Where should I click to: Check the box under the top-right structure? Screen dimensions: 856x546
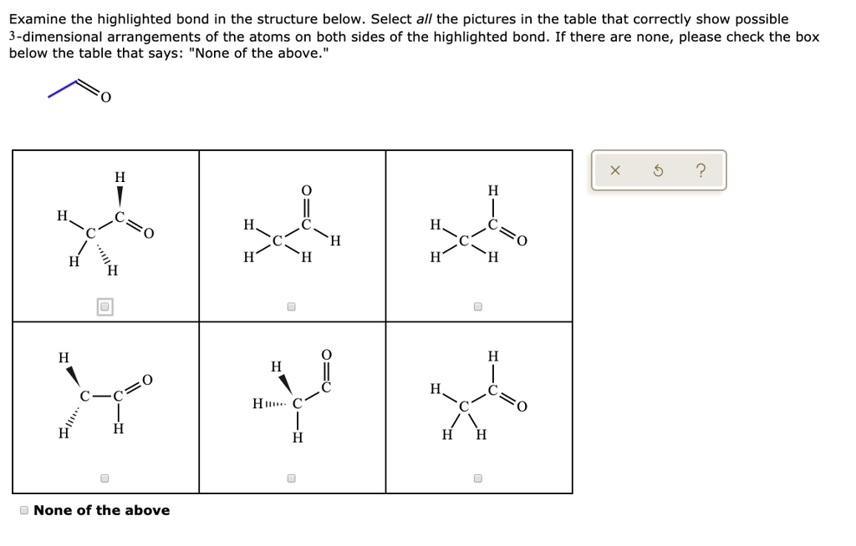tap(477, 306)
